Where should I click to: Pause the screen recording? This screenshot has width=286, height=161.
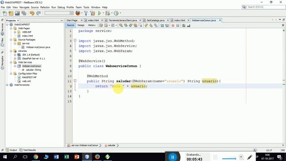(x=172, y=157)
